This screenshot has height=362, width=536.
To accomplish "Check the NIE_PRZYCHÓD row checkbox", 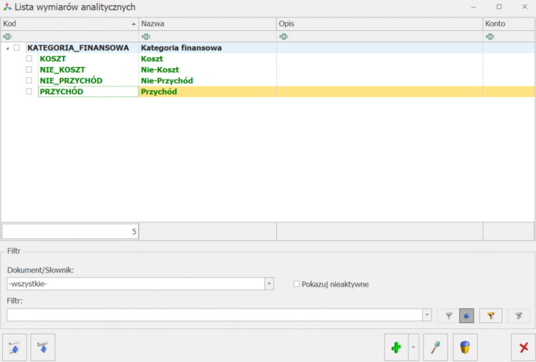I will coord(29,80).
